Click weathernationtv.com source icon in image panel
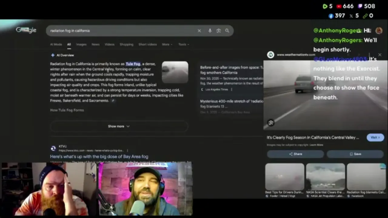This screenshot has width=388, height=218. point(270,55)
